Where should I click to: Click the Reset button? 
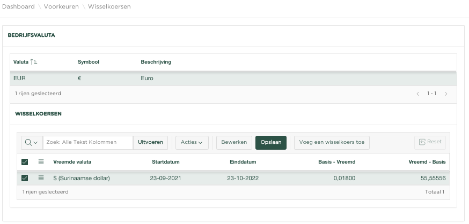430,142
